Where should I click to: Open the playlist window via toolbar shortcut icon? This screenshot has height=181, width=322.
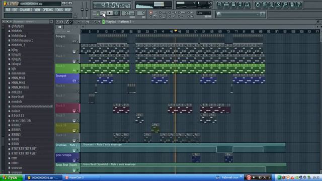coord(219,5)
